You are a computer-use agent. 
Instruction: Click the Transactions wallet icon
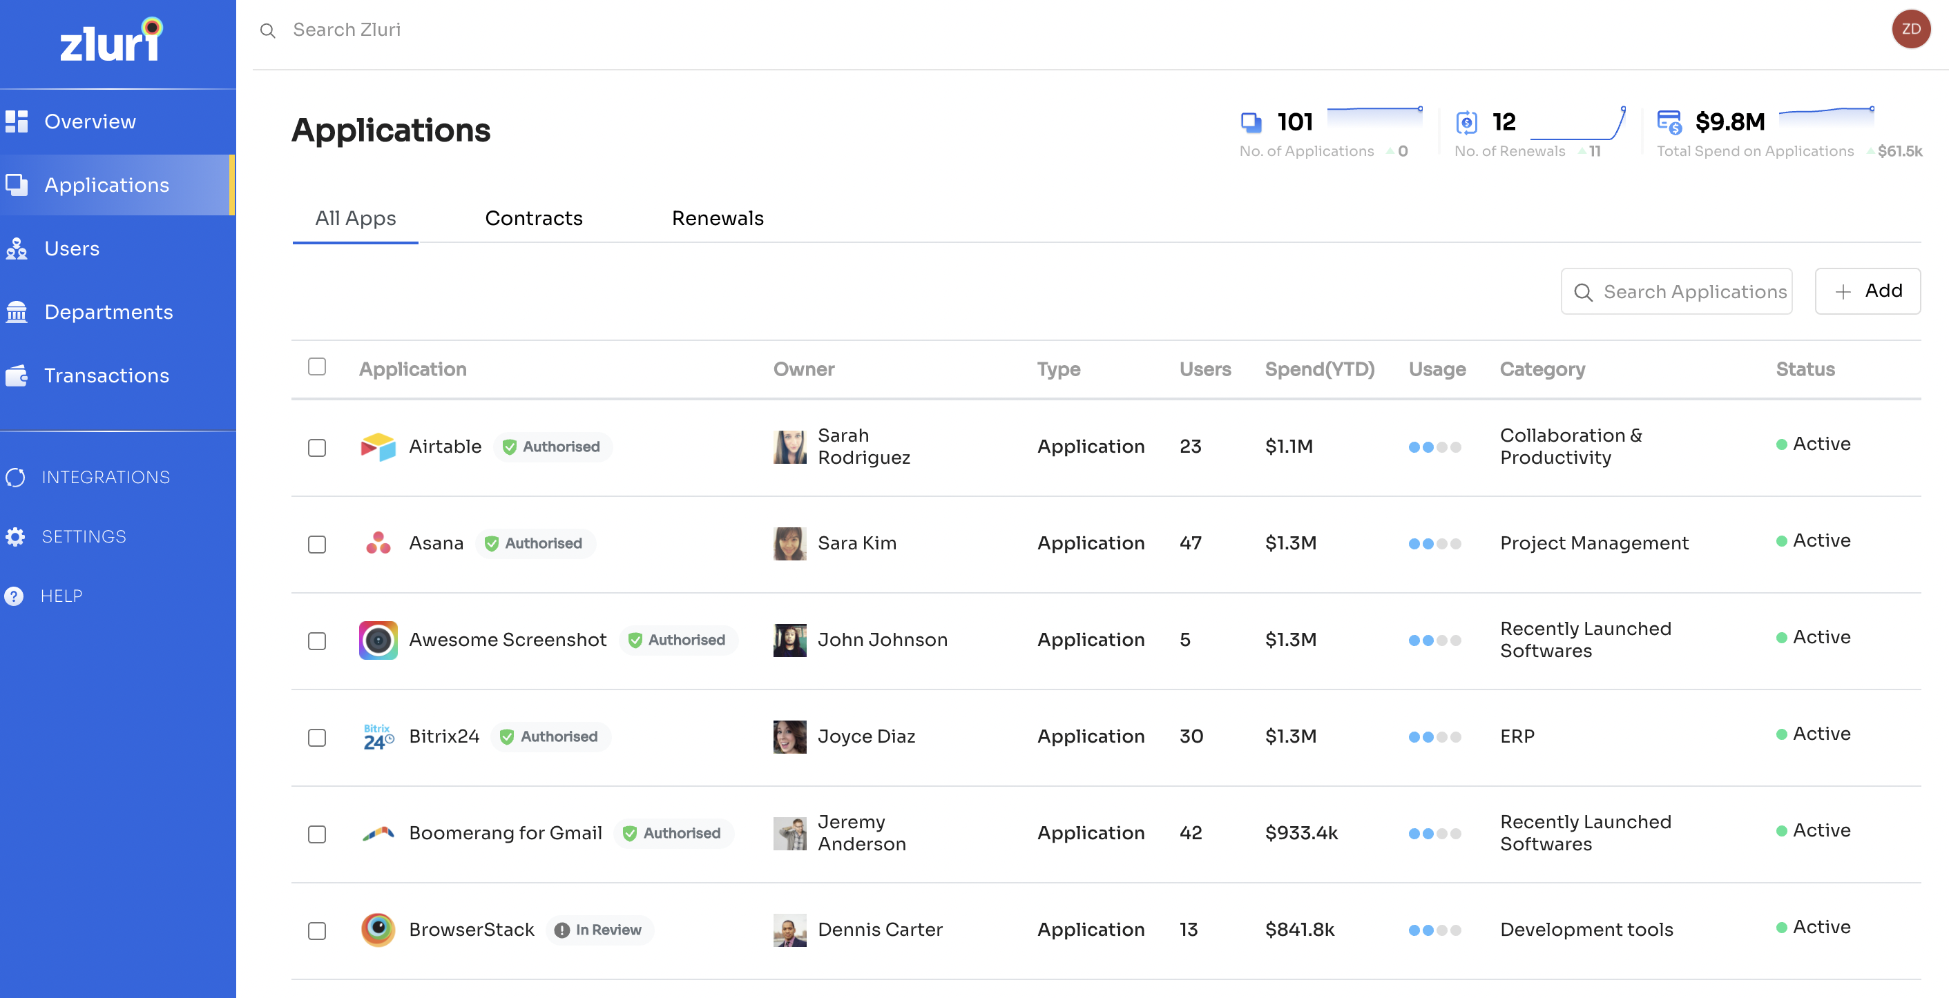tap(17, 375)
